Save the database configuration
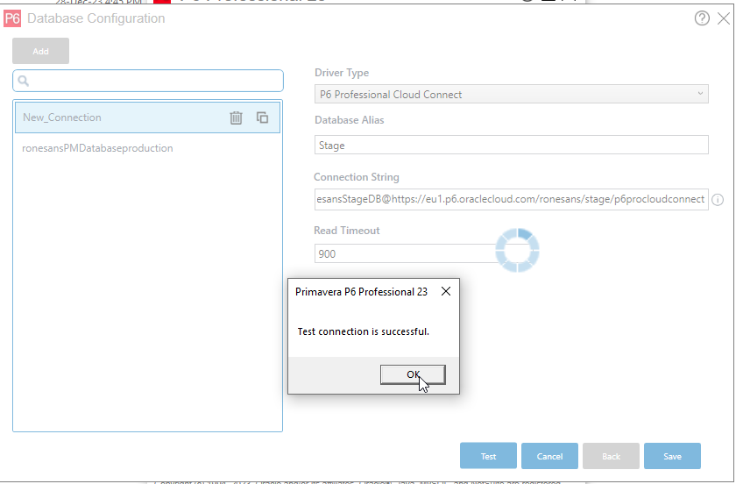This screenshot has width=736, height=484. (672, 456)
